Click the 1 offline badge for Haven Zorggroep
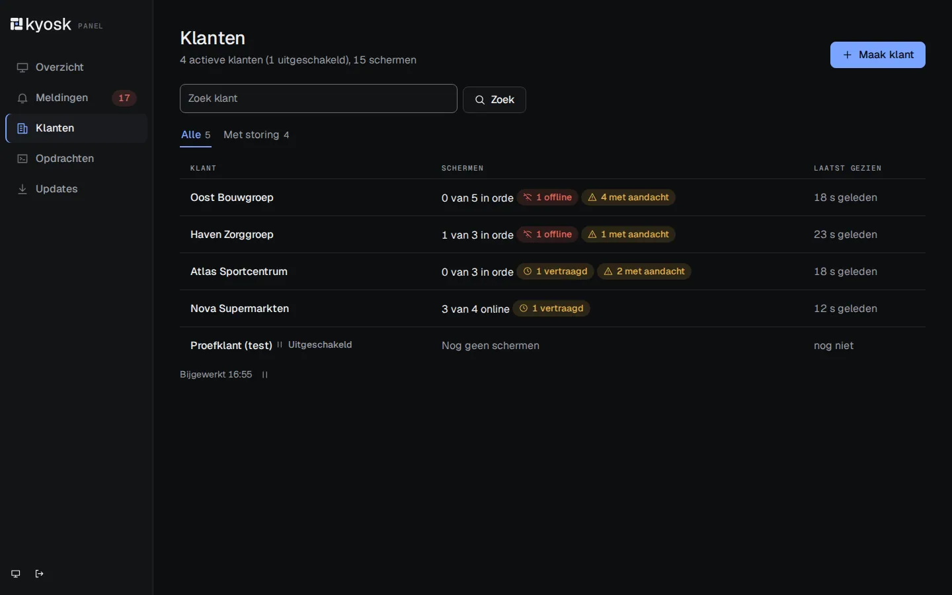Viewport: 952px width, 595px height. [x=548, y=235]
